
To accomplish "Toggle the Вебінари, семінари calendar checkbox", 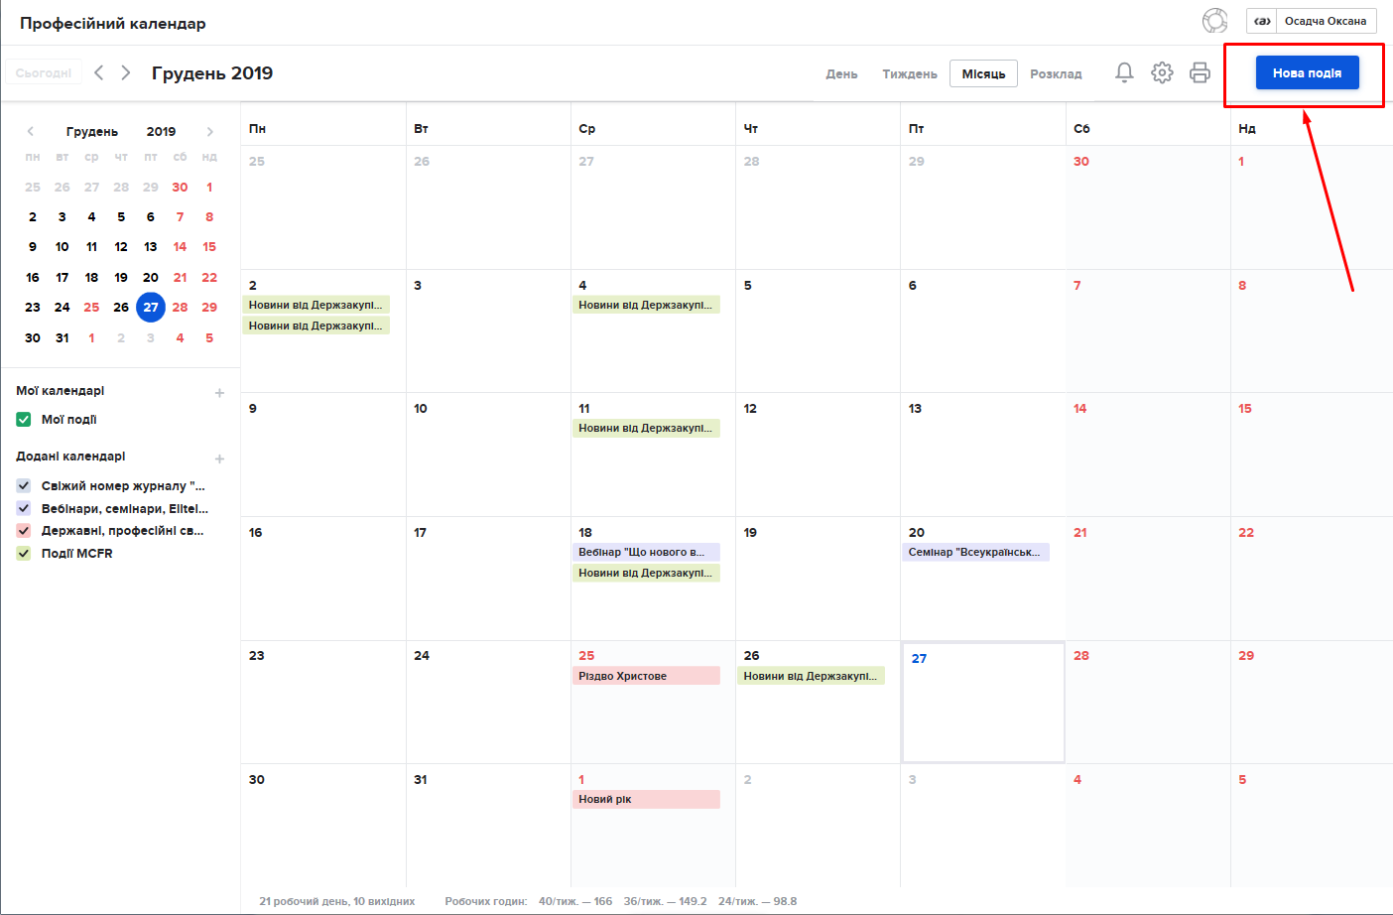I will pos(24,508).
